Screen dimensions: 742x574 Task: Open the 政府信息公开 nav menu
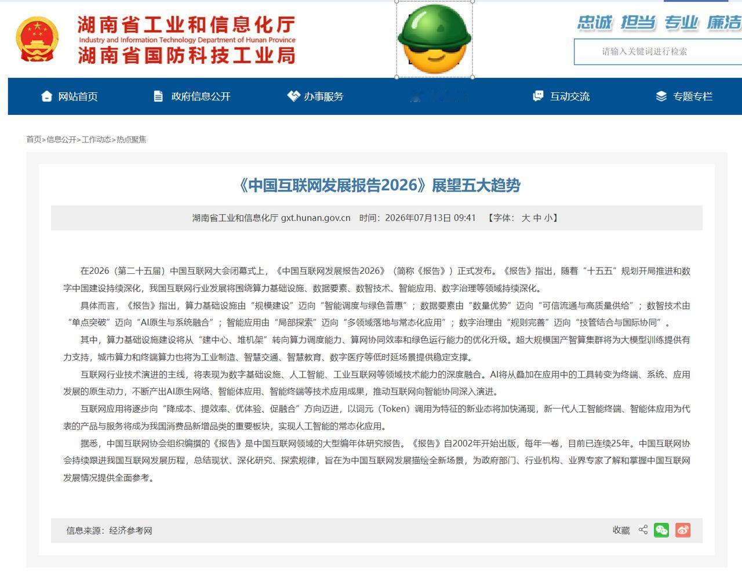192,96
